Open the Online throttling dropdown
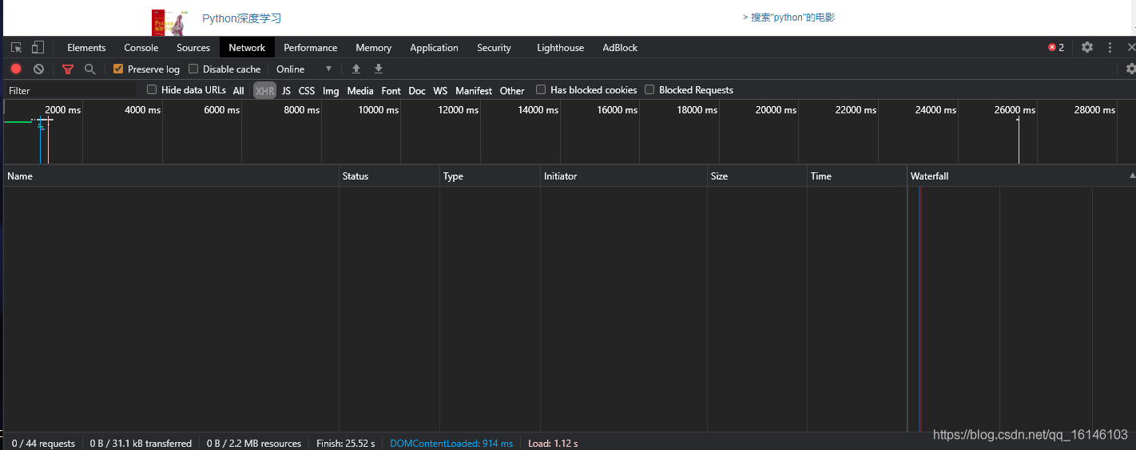The height and width of the screenshot is (450, 1136). pos(304,69)
